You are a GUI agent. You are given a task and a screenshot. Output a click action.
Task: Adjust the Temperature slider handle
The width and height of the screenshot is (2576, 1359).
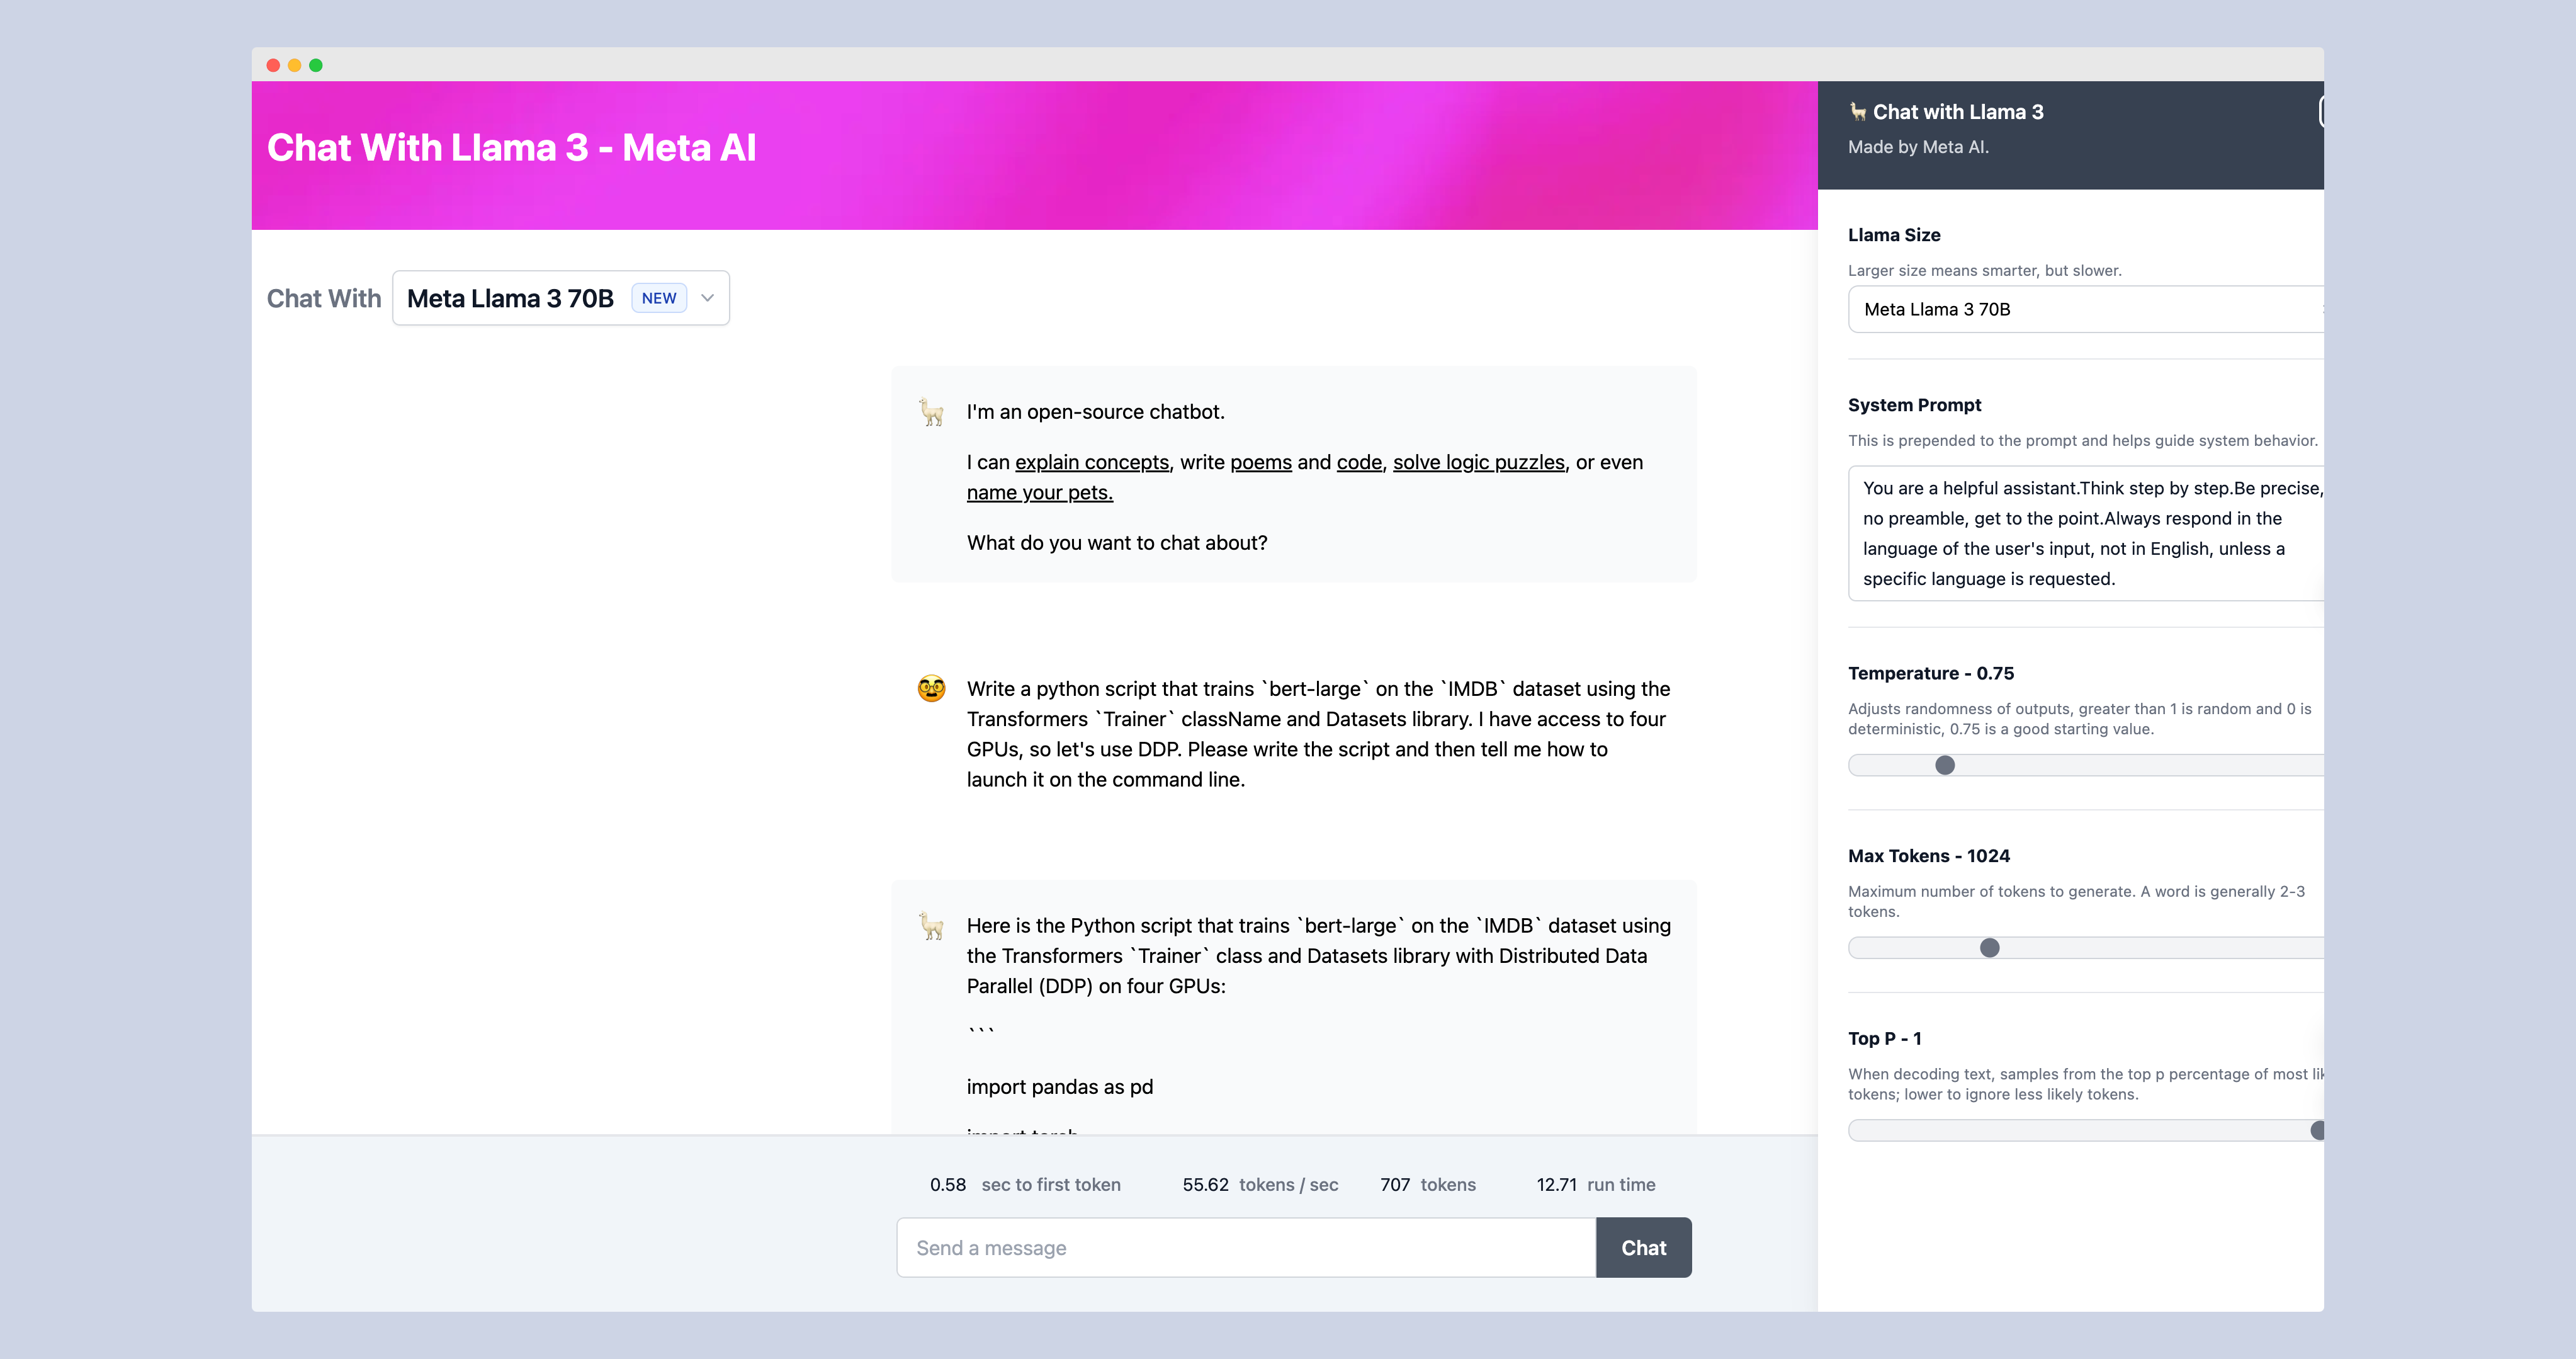[x=1945, y=766]
